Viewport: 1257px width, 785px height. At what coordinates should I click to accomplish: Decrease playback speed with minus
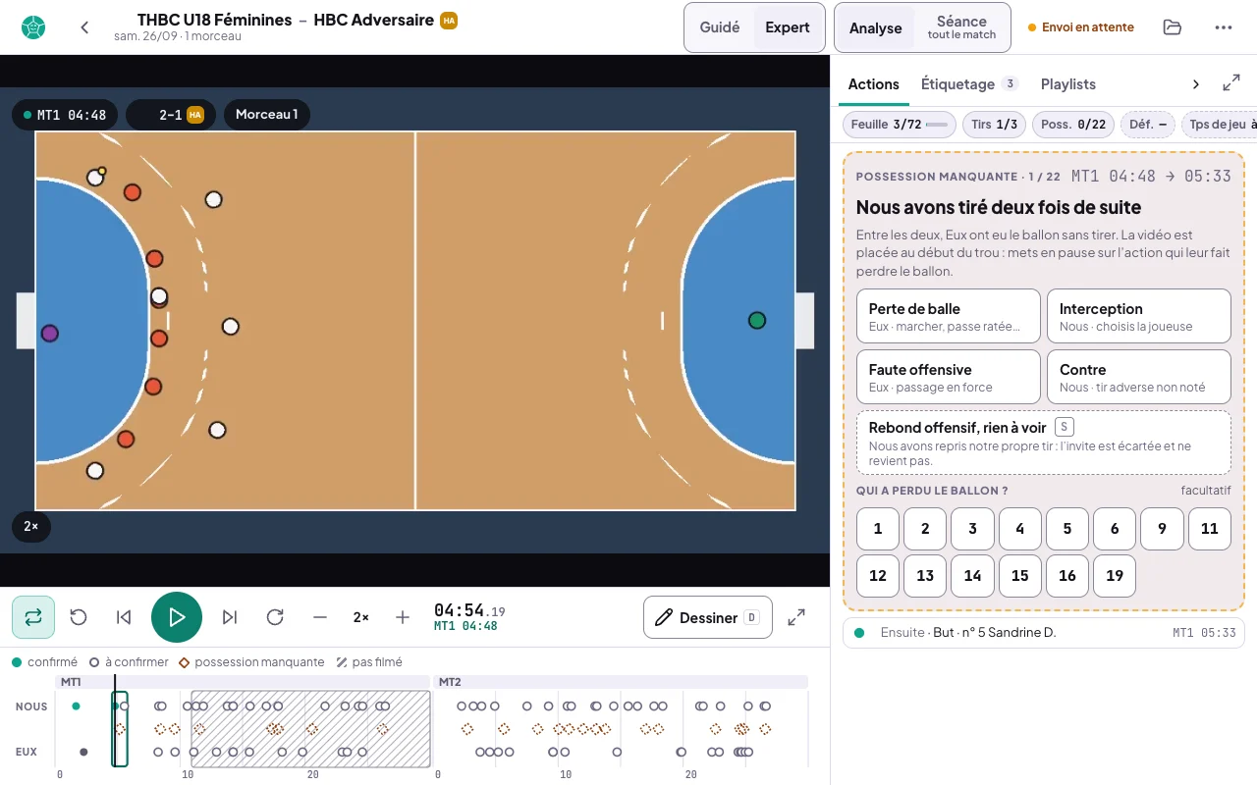click(x=320, y=617)
